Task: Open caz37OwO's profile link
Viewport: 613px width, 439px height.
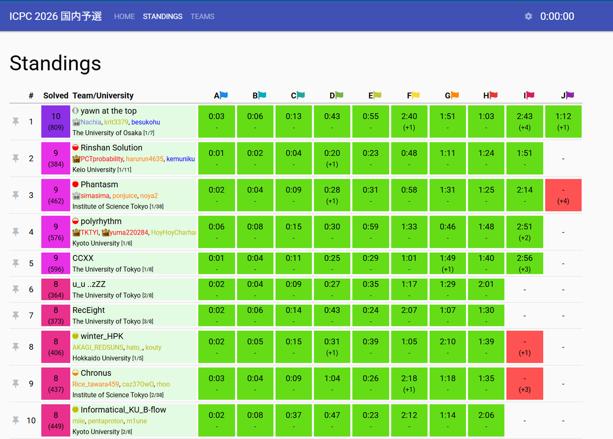Action: point(138,384)
